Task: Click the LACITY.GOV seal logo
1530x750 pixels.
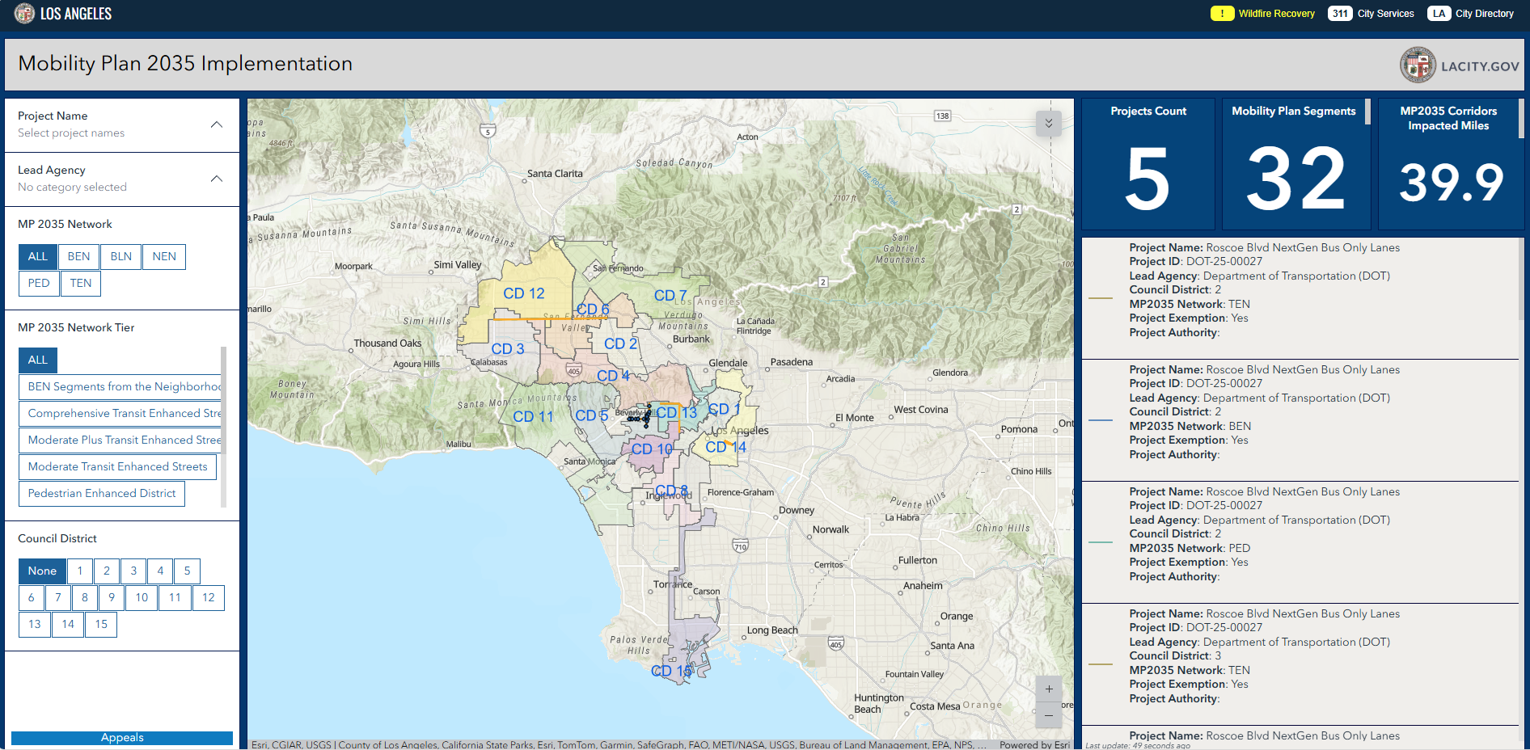Action: point(1418,65)
